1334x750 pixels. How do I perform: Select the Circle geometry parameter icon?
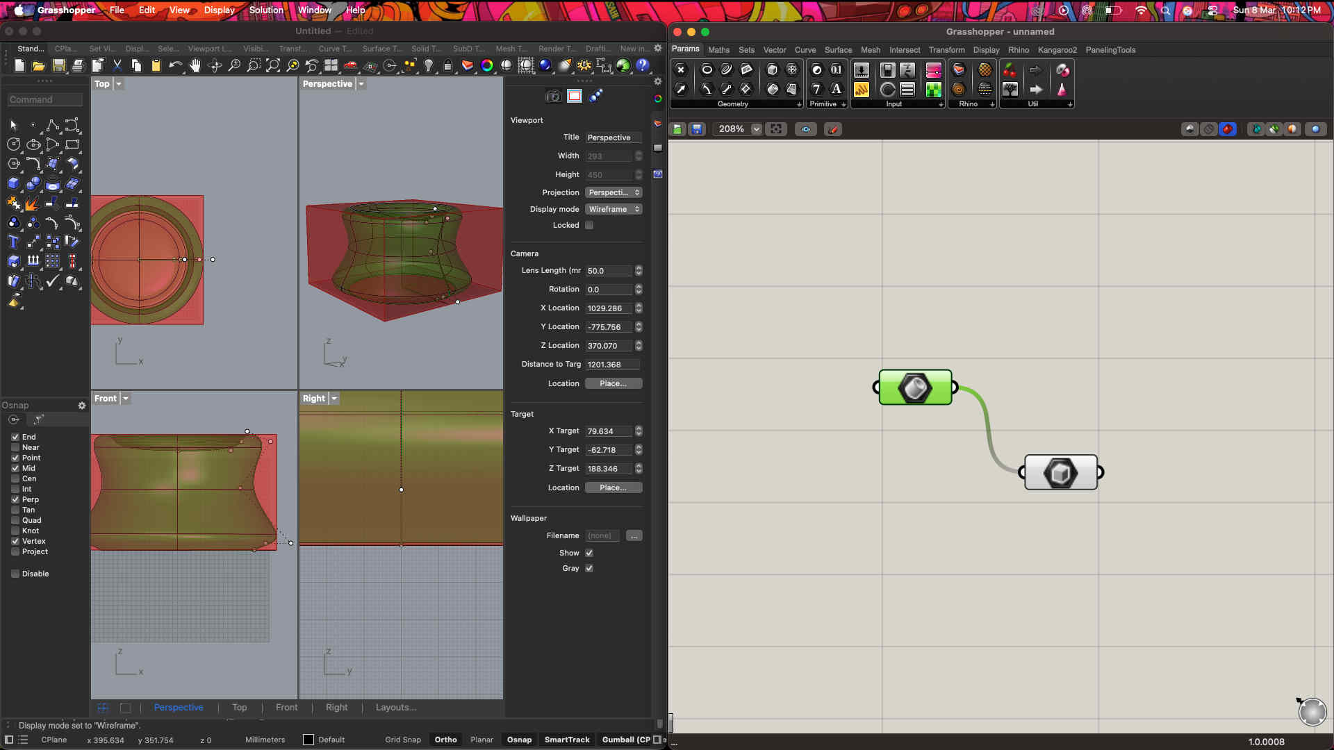pyautogui.click(x=707, y=70)
